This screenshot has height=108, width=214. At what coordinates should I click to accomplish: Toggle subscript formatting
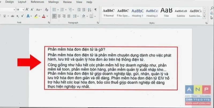tap(18, 16)
